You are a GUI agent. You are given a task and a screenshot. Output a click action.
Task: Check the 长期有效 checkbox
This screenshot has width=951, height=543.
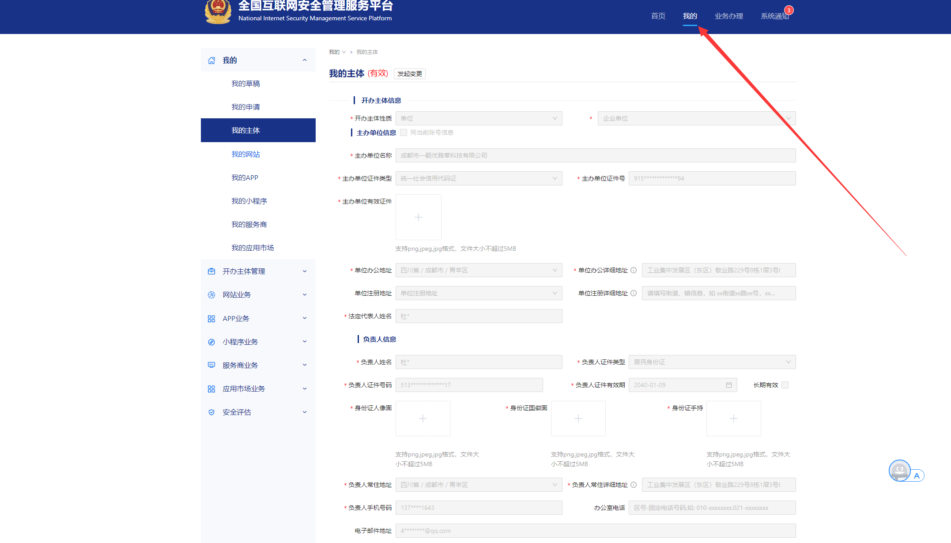click(x=785, y=385)
